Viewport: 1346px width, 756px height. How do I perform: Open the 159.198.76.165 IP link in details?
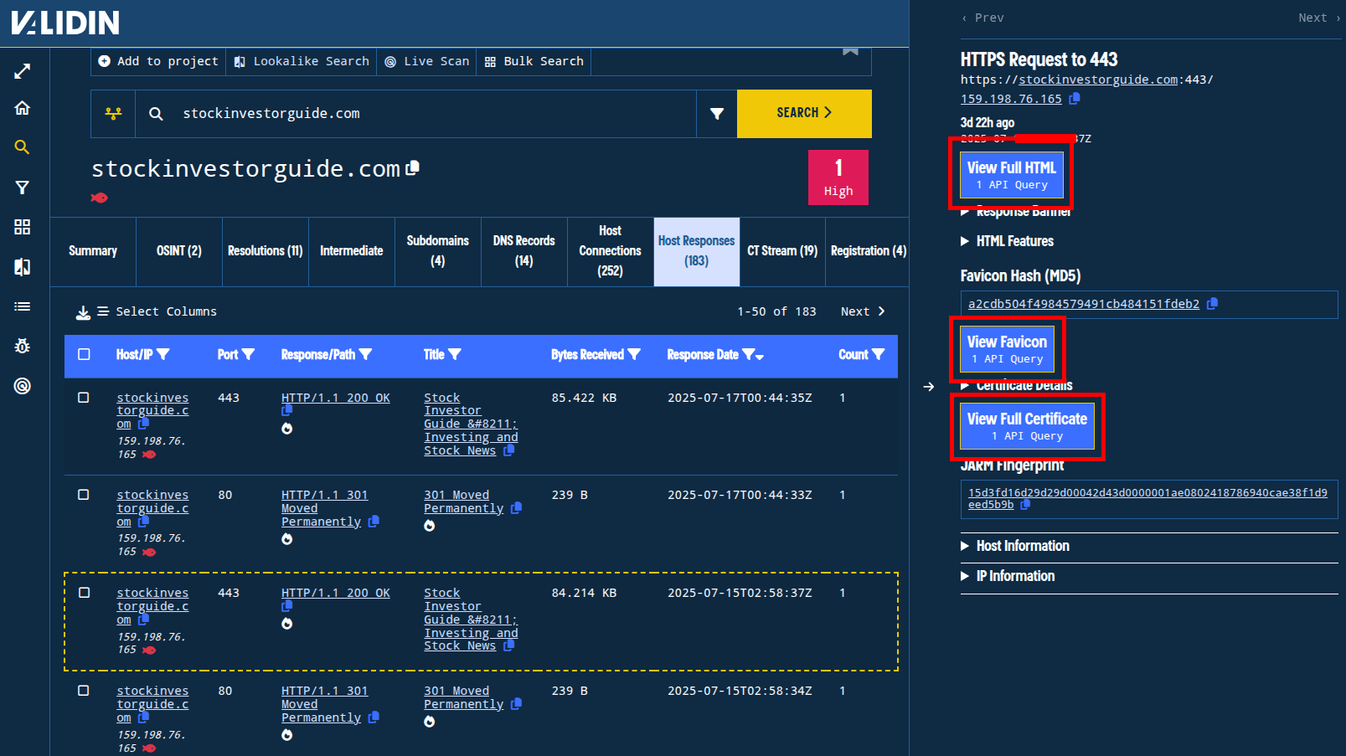point(1011,99)
